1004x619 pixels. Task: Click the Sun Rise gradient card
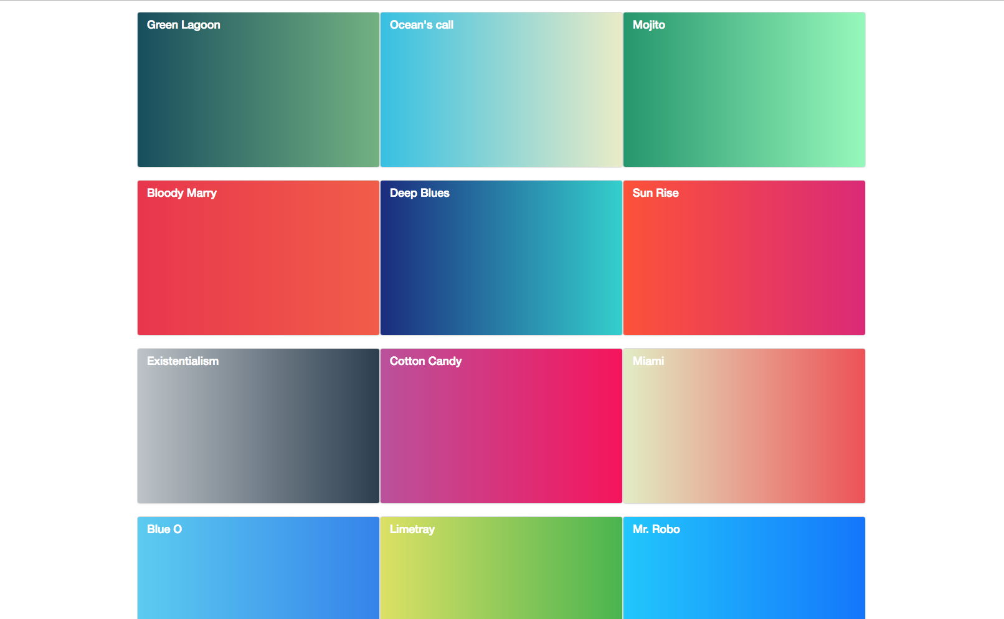pos(744,258)
